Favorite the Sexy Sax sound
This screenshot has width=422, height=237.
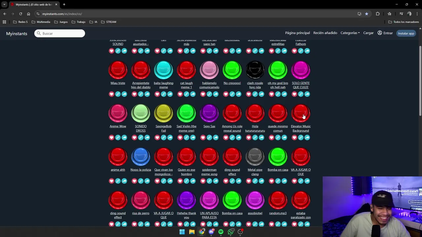pyautogui.click(x=203, y=138)
